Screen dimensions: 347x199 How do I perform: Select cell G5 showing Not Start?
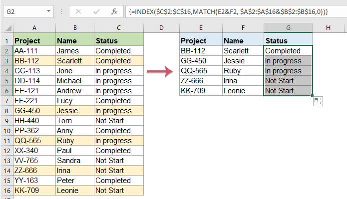(x=288, y=81)
